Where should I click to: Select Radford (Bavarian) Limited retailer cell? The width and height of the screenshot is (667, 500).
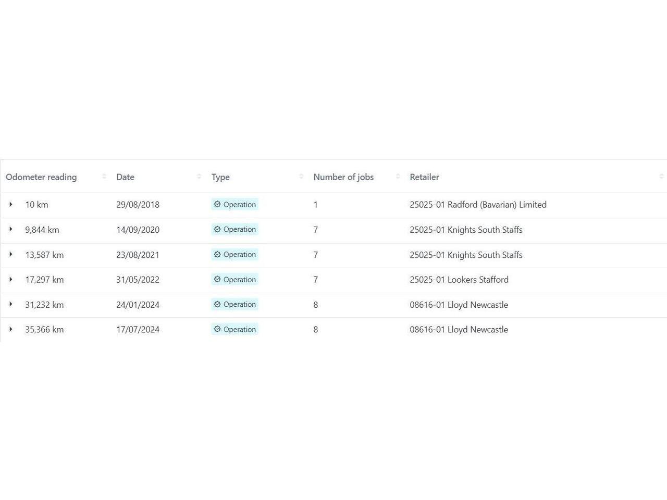point(478,205)
